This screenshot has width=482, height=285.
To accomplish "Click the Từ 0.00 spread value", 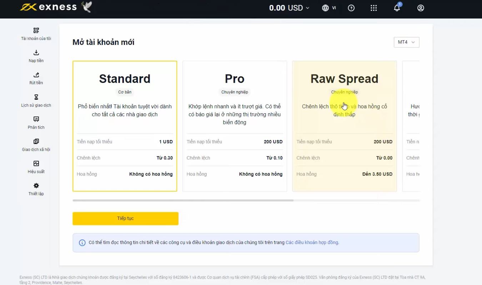I will coord(385,158).
